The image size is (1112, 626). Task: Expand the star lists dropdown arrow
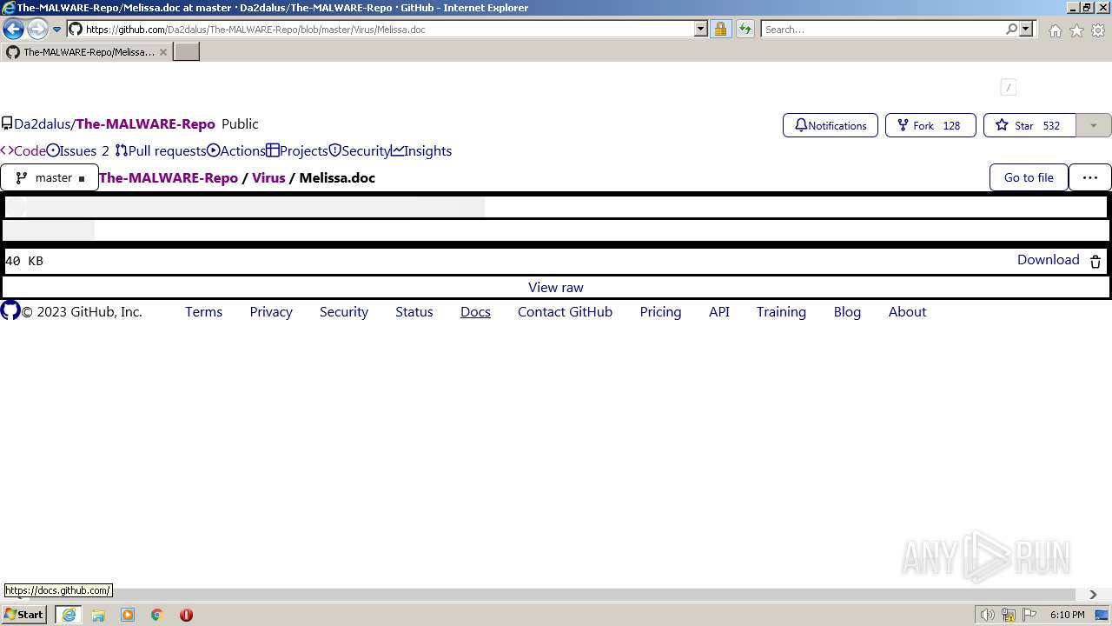coord(1094,125)
